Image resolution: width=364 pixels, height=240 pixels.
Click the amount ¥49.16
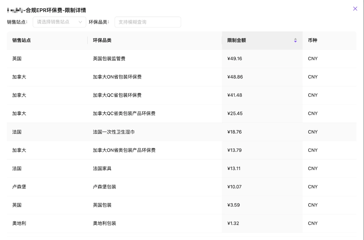(235, 59)
